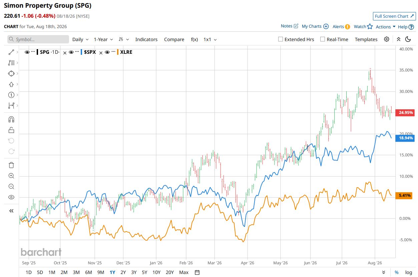Open the three-dot menu beside XLRE
Screen dimensions: 418x277
[x=113, y=52]
